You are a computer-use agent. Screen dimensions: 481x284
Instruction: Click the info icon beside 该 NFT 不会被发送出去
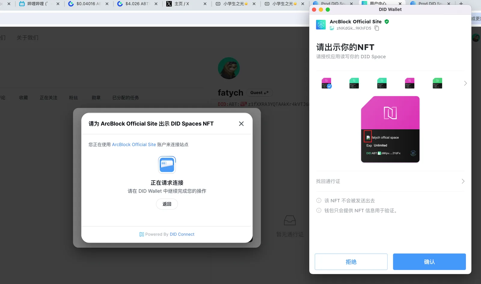point(319,200)
